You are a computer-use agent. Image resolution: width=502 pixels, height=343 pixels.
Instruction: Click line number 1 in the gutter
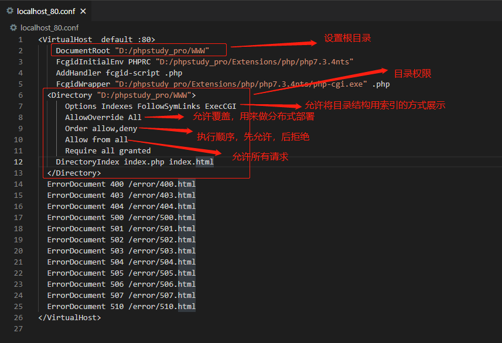click(x=21, y=39)
